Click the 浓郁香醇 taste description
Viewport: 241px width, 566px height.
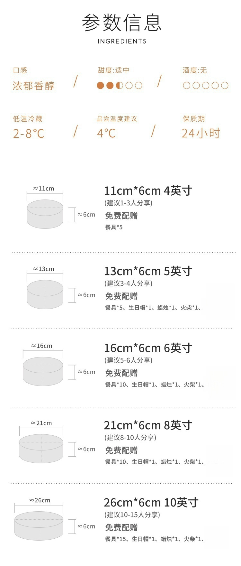34,86
